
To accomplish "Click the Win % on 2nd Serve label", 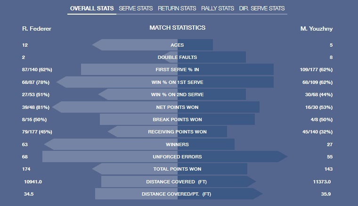I will click(x=177, y=95).
